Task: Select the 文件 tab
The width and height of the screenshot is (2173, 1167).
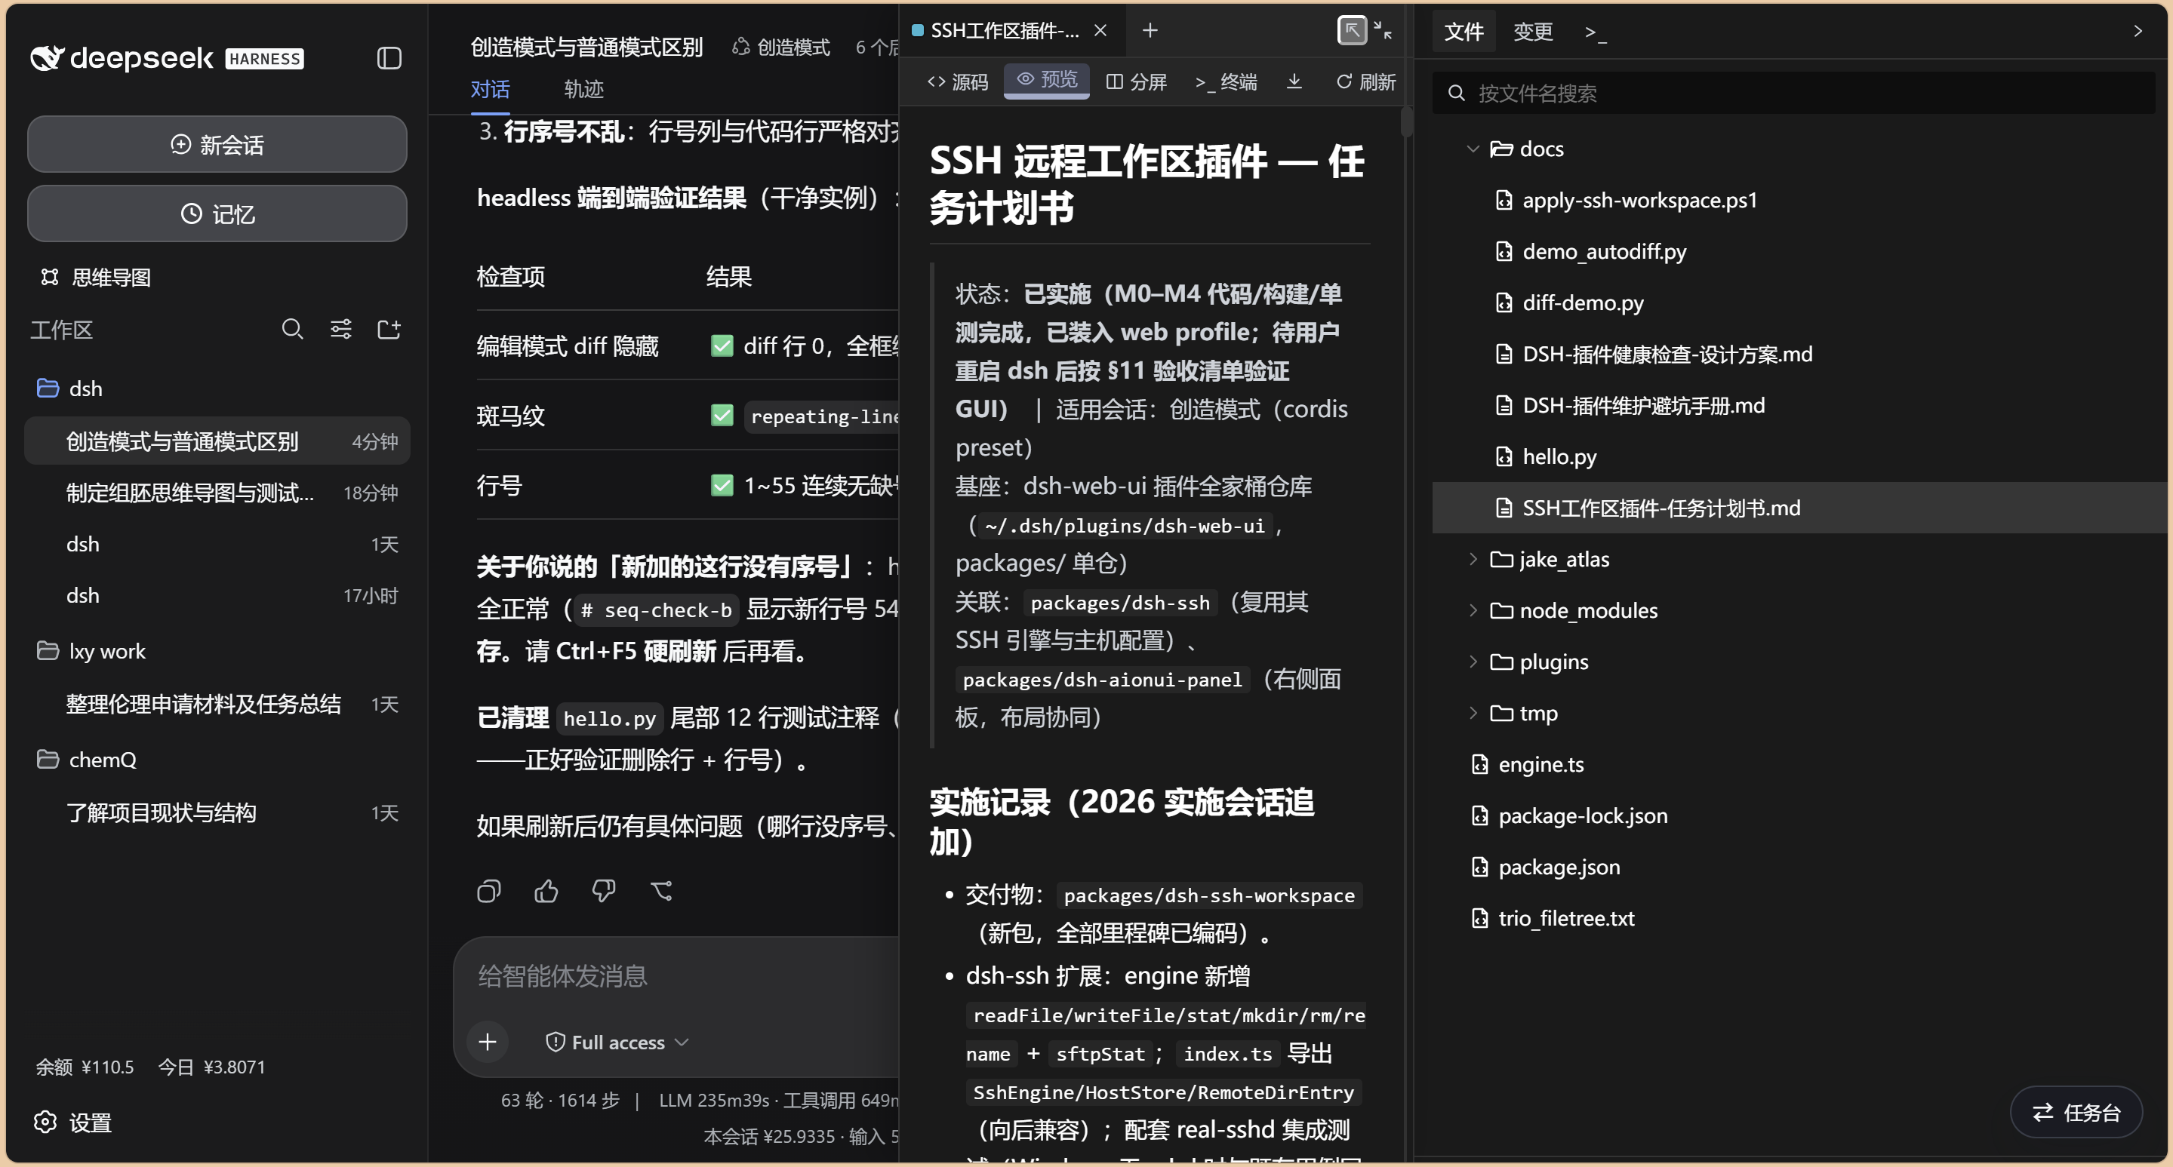Action: coord(1464,32)
